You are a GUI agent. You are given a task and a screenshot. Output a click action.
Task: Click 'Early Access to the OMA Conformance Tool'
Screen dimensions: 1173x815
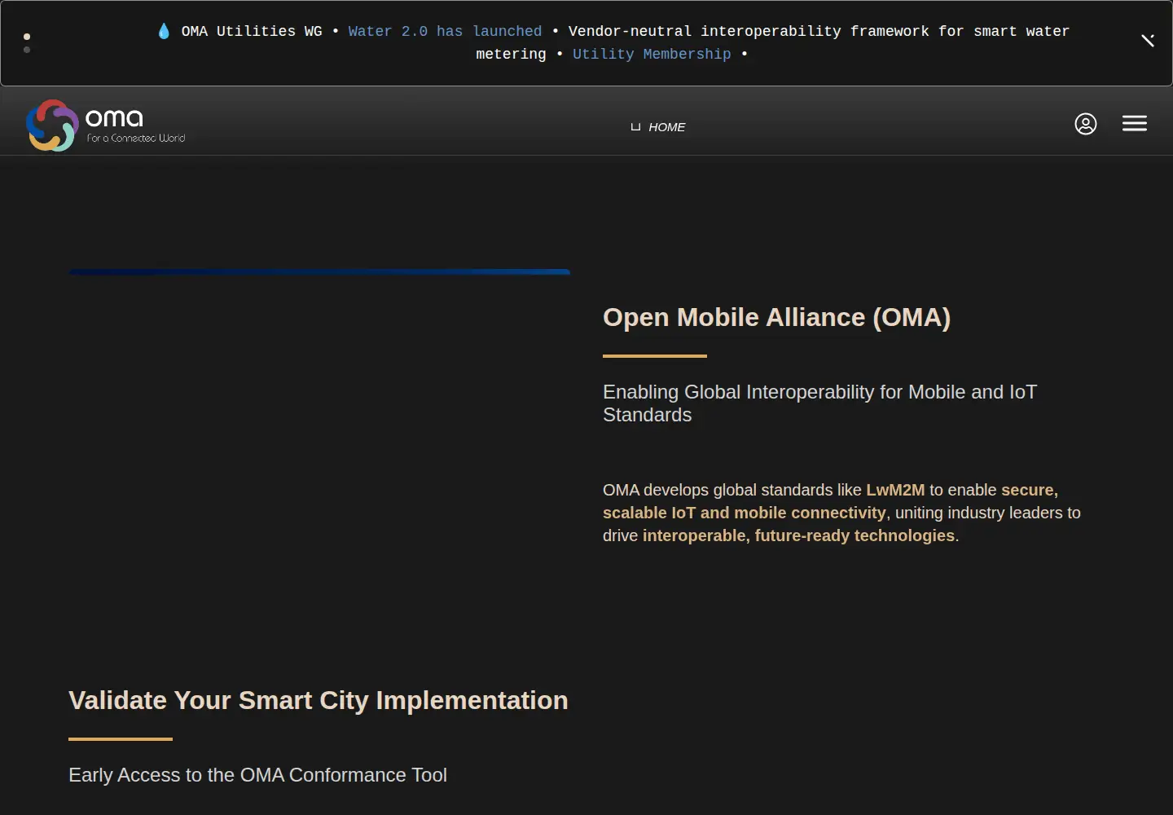click(257, 775)
